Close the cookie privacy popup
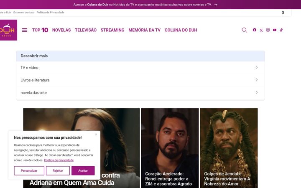This screenshot has height=188, width=301. click(x=96, y=135)
